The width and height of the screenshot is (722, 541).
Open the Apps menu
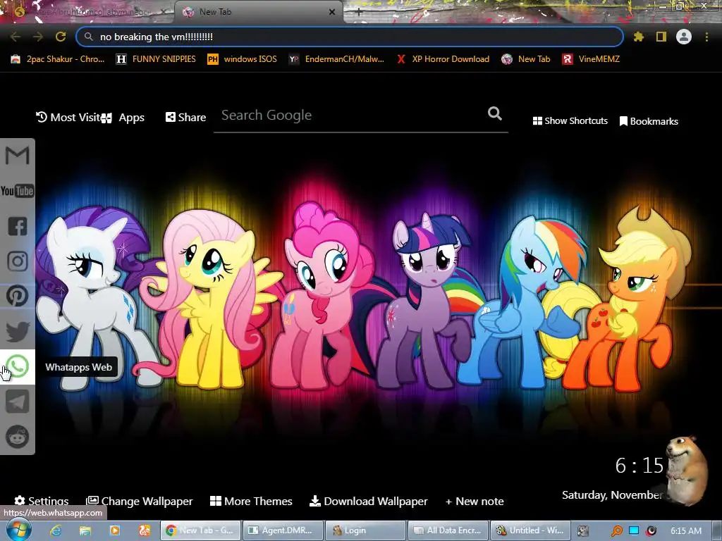(x=123, y=118)
